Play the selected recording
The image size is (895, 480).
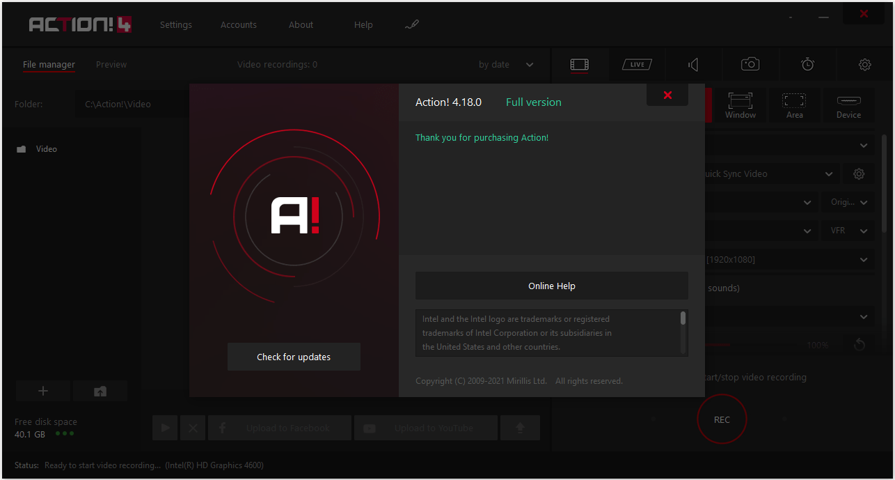point(165,428)
